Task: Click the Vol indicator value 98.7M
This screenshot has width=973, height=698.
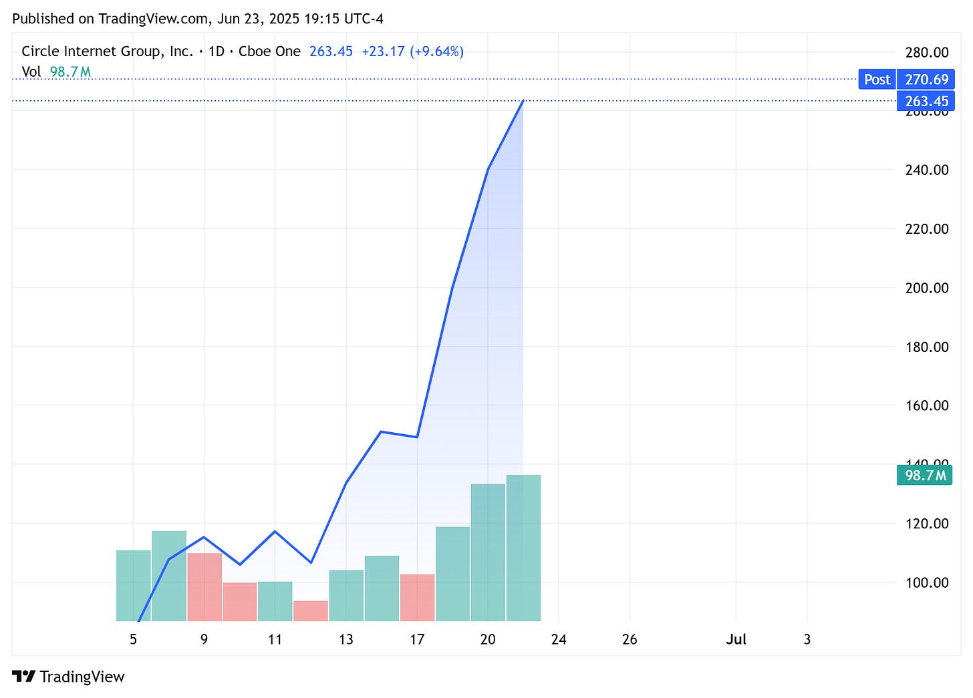Action: pos(70,71)
